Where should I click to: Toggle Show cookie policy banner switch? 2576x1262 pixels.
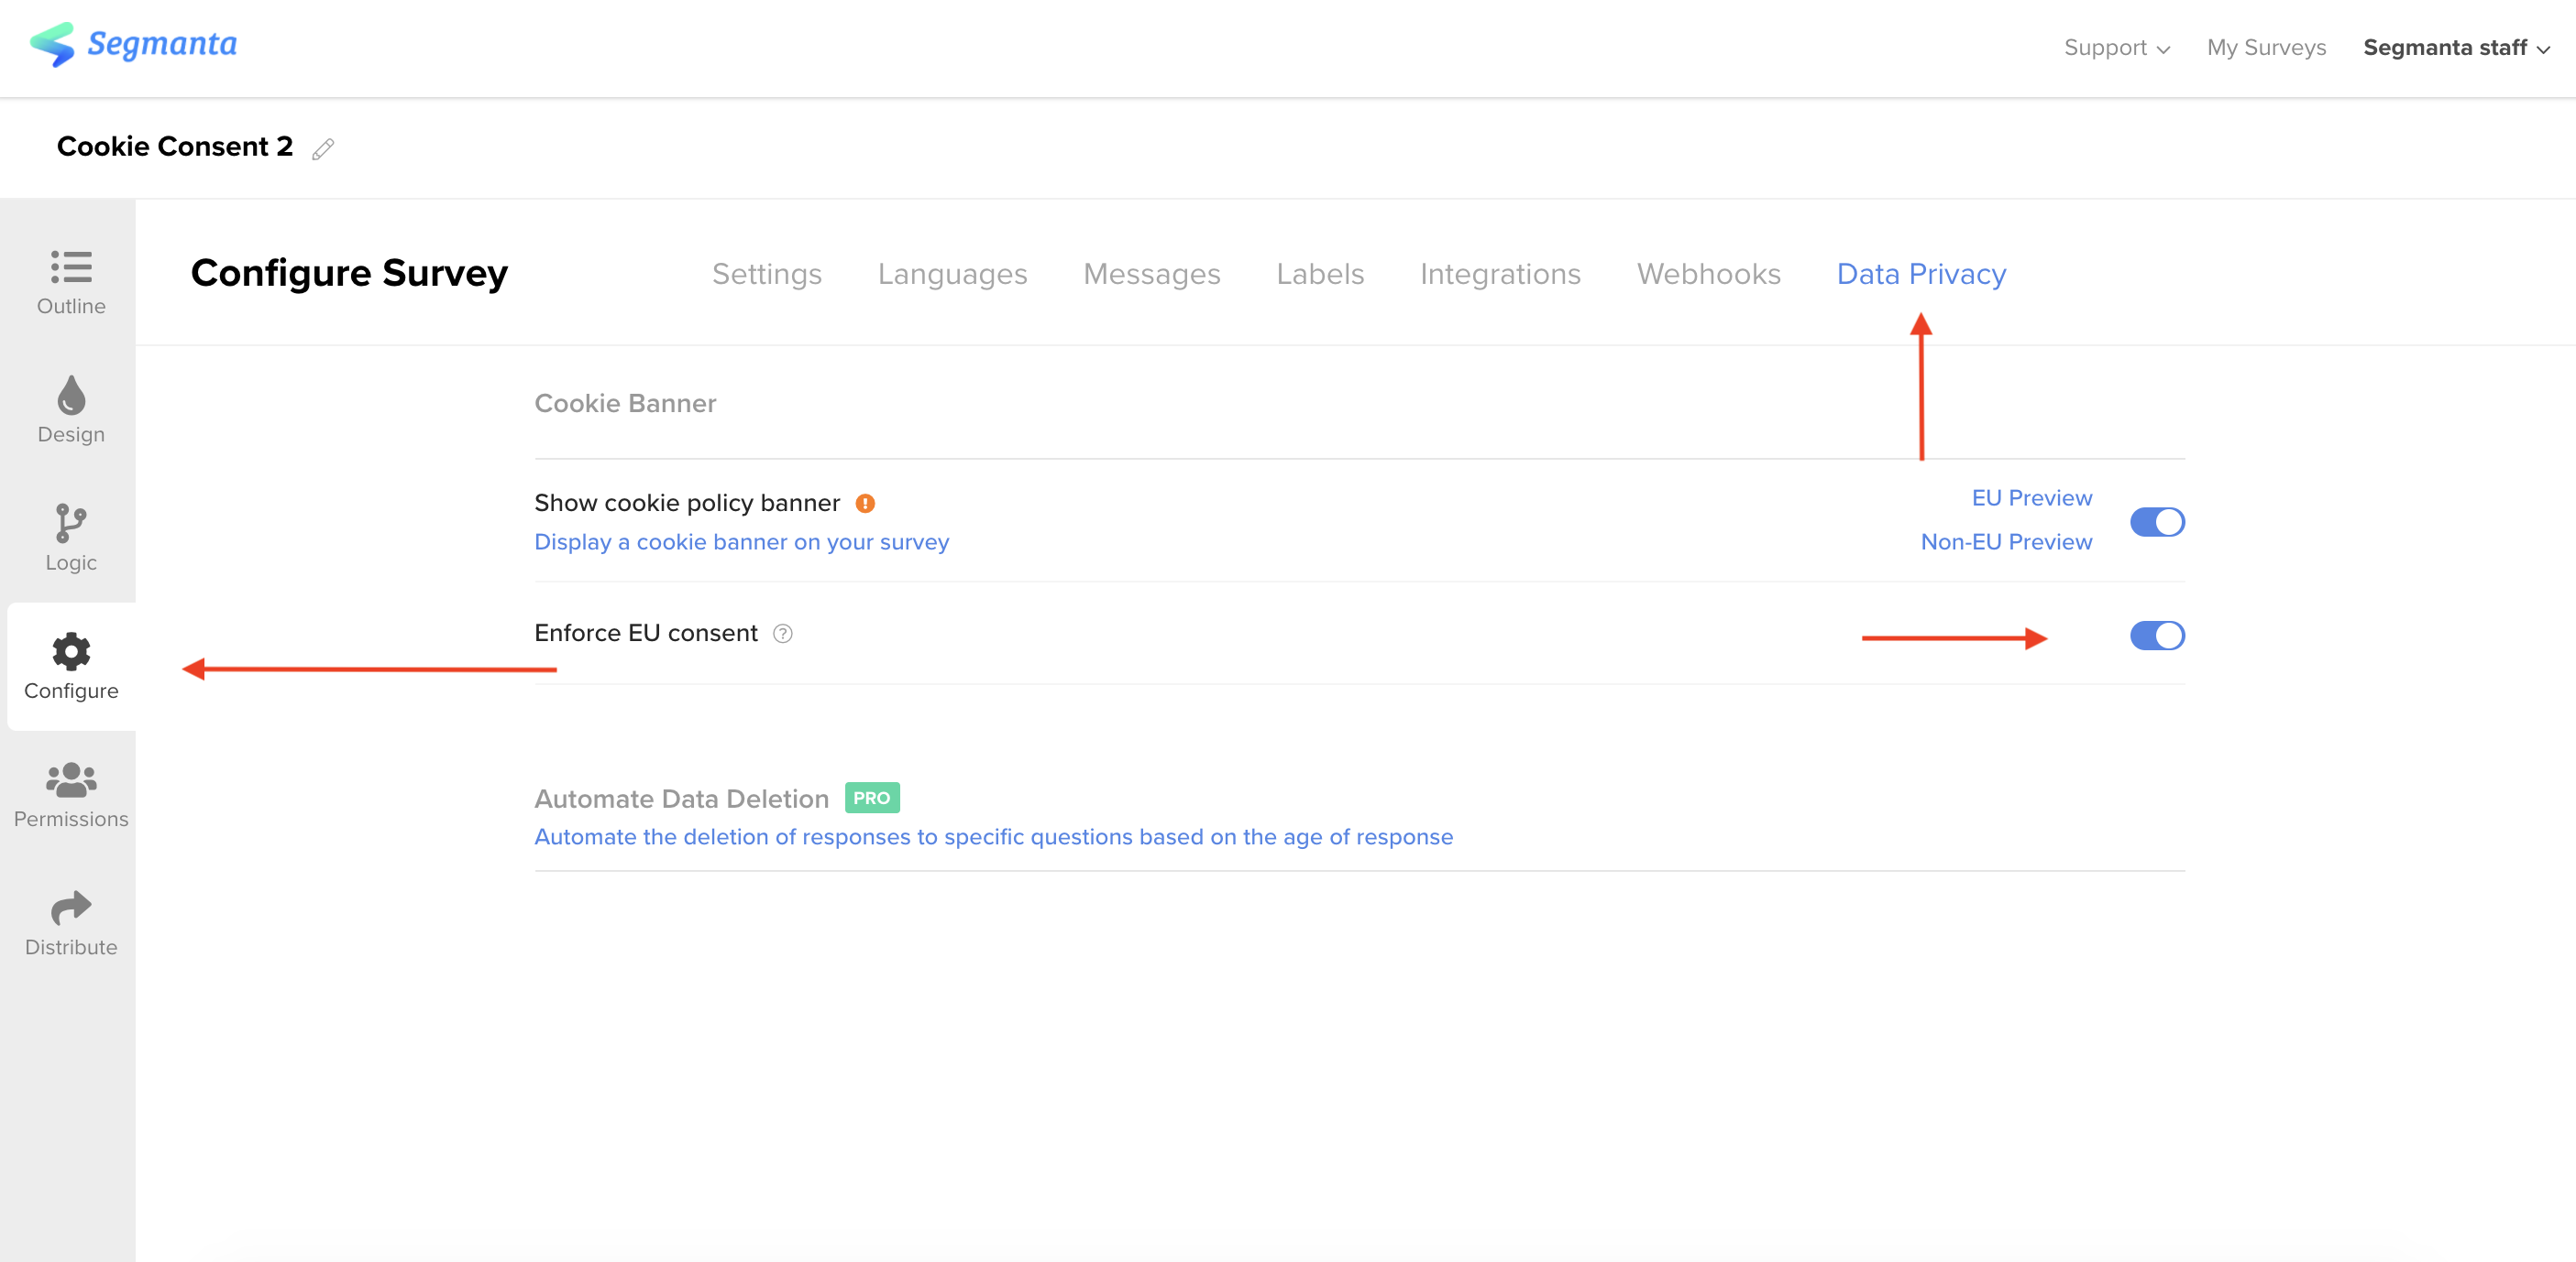[x=2157, y=522]
